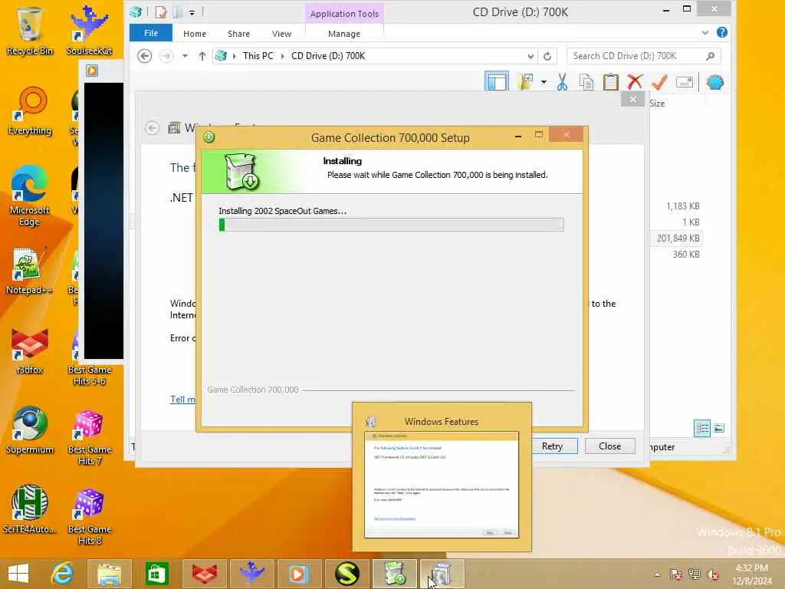Click the Tell me more link
Viewport: 785px width, 589px height.
point(182,399)
